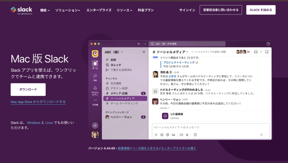Select the #ソーシャルメディア channel in sidebar

[125, 98]
